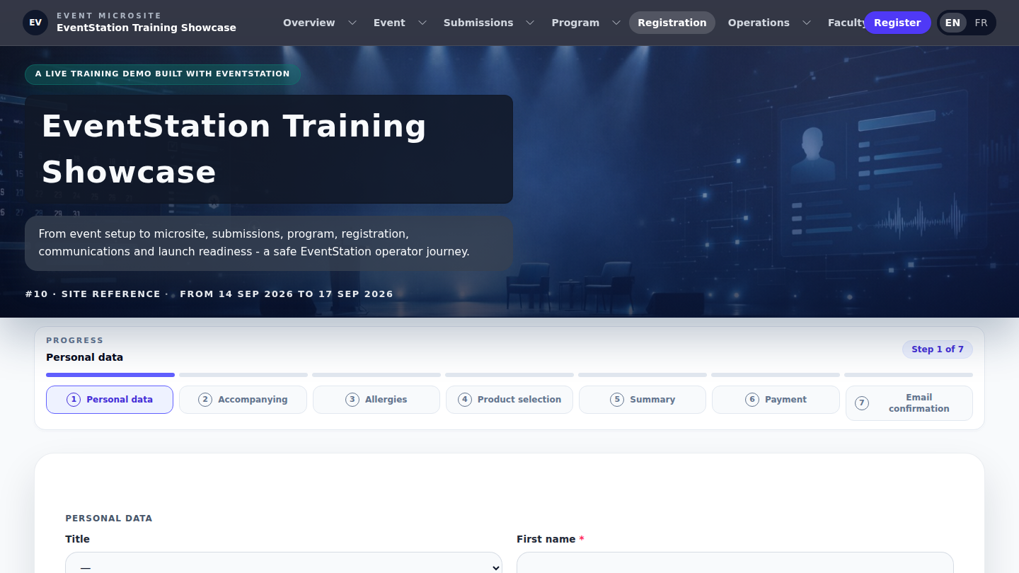Expand the chevron next to Operations
Viewport: 1019px width, 573px height.
pos(807,23)
